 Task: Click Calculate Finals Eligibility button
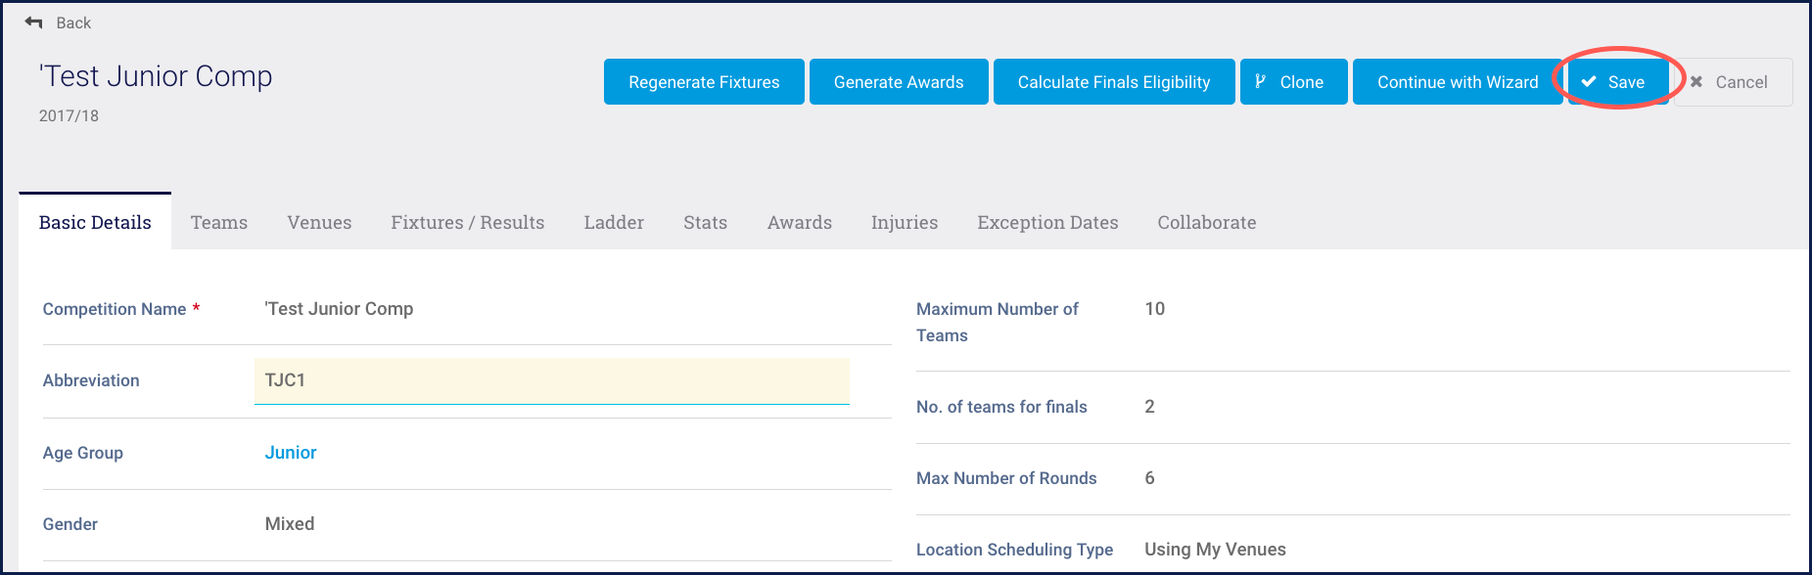(1113, 82)
